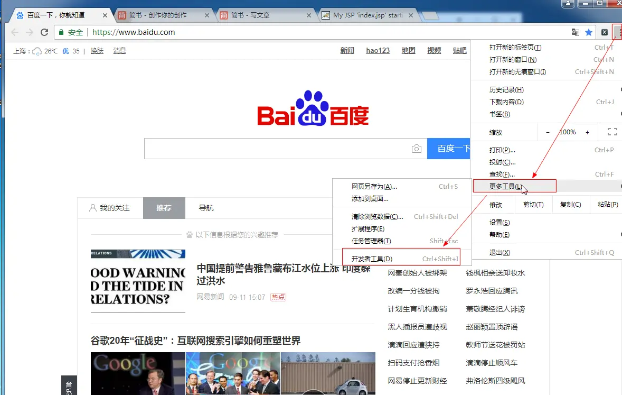
Task: Click the browser back arrow
Action: coord(15,32)
